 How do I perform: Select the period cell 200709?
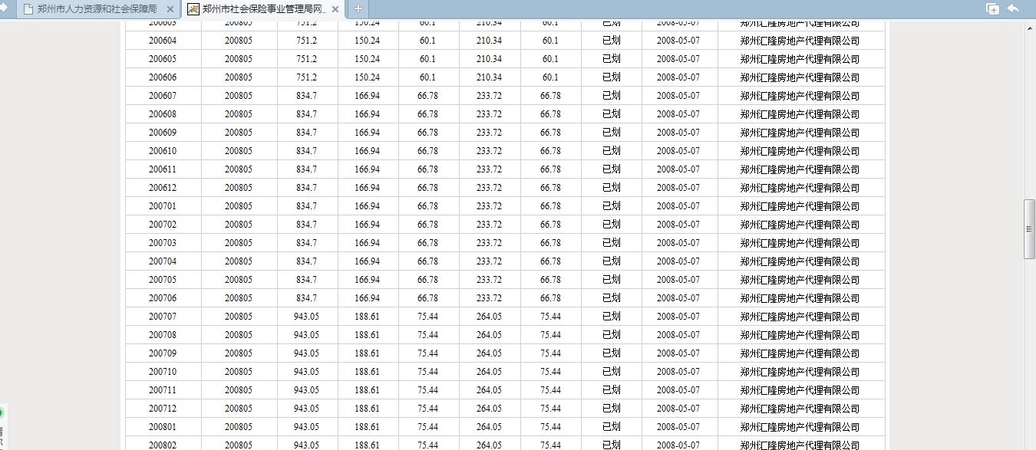(x=163, y=353)
